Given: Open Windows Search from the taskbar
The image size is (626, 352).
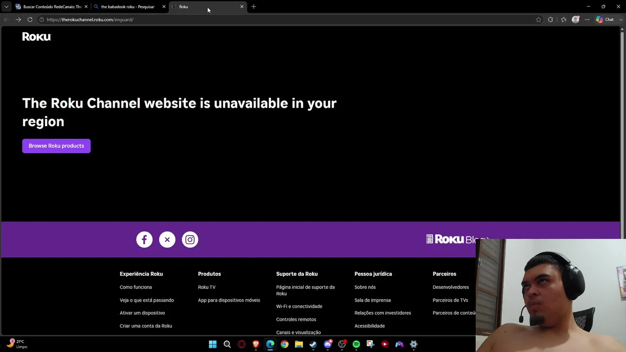Looking at the screenshot, I should tap(227, 344).
